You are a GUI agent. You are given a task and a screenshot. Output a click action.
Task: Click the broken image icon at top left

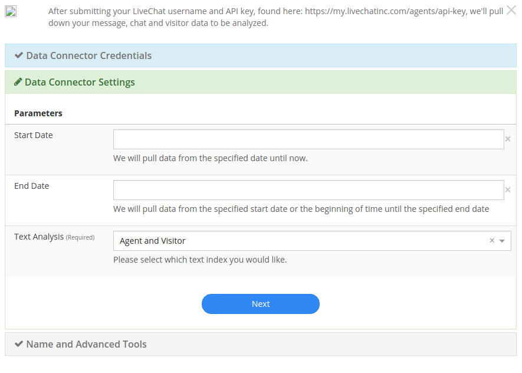pyautogui.click(x=11, y=12)
